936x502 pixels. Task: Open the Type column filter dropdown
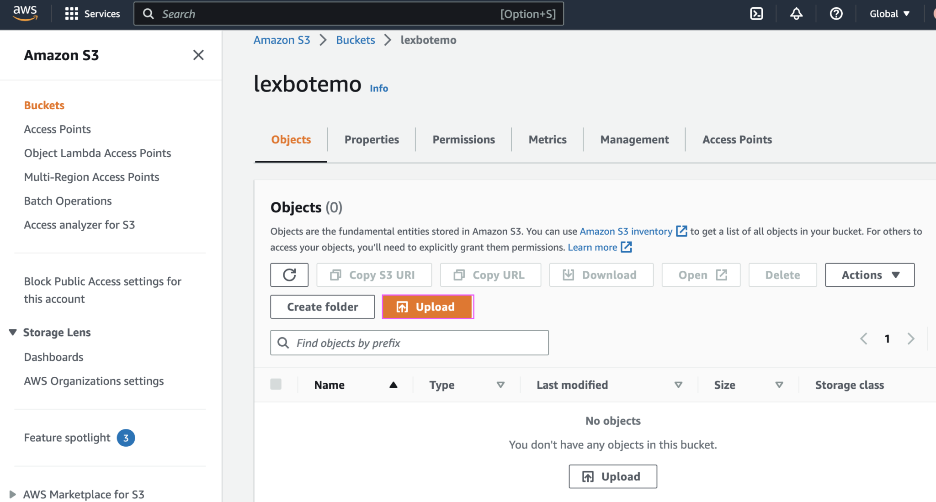click(501, 385)
